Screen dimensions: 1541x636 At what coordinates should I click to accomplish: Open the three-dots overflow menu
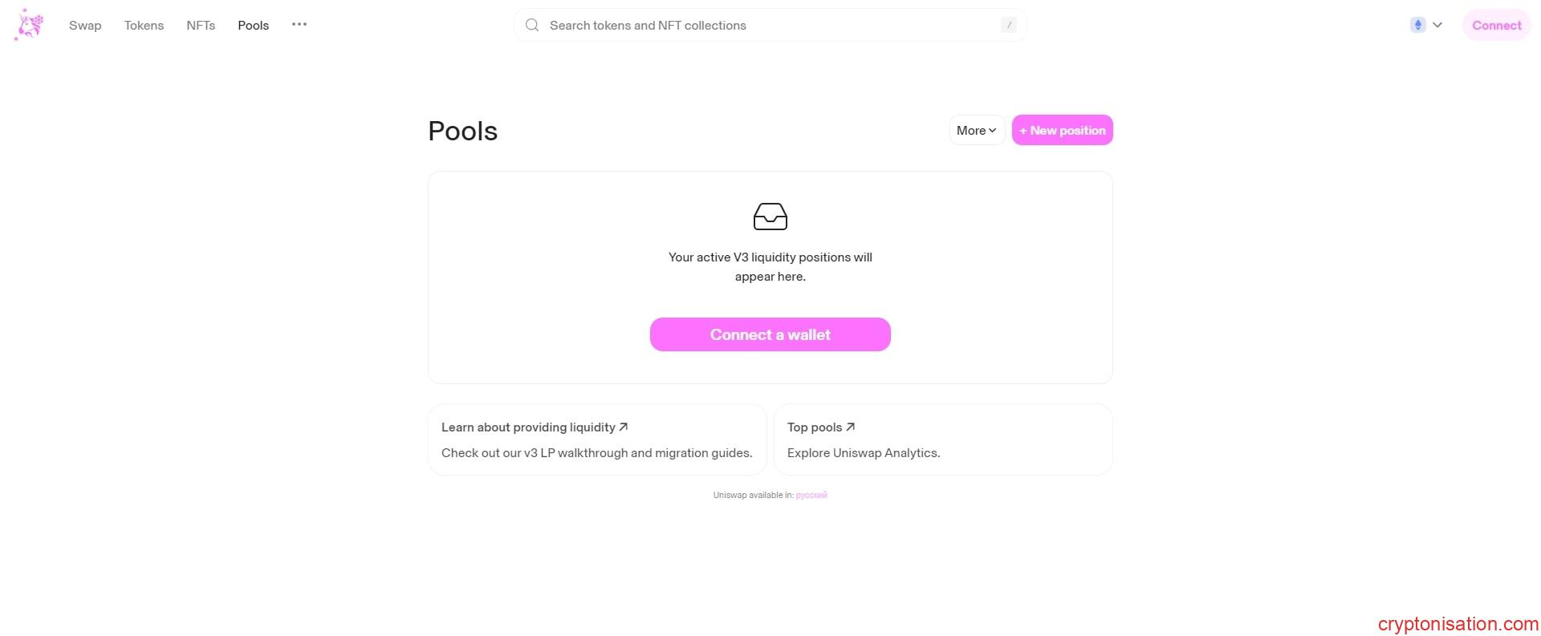tap(299, 25)
